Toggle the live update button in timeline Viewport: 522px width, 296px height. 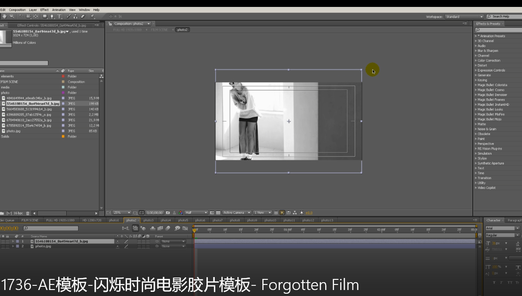pyautogui.click(x=135, y=228)
